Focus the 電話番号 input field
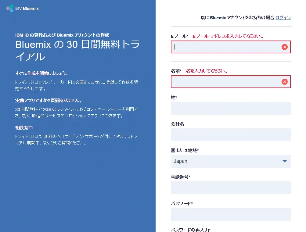This screenshot has width=306, height=232. [230, 188]
